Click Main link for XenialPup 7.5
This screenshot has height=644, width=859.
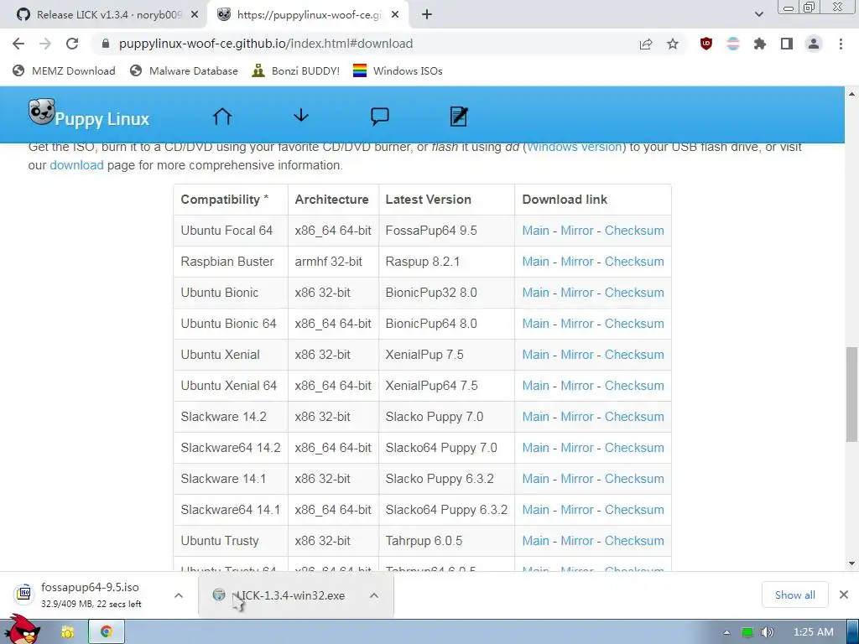click(535, 355)
